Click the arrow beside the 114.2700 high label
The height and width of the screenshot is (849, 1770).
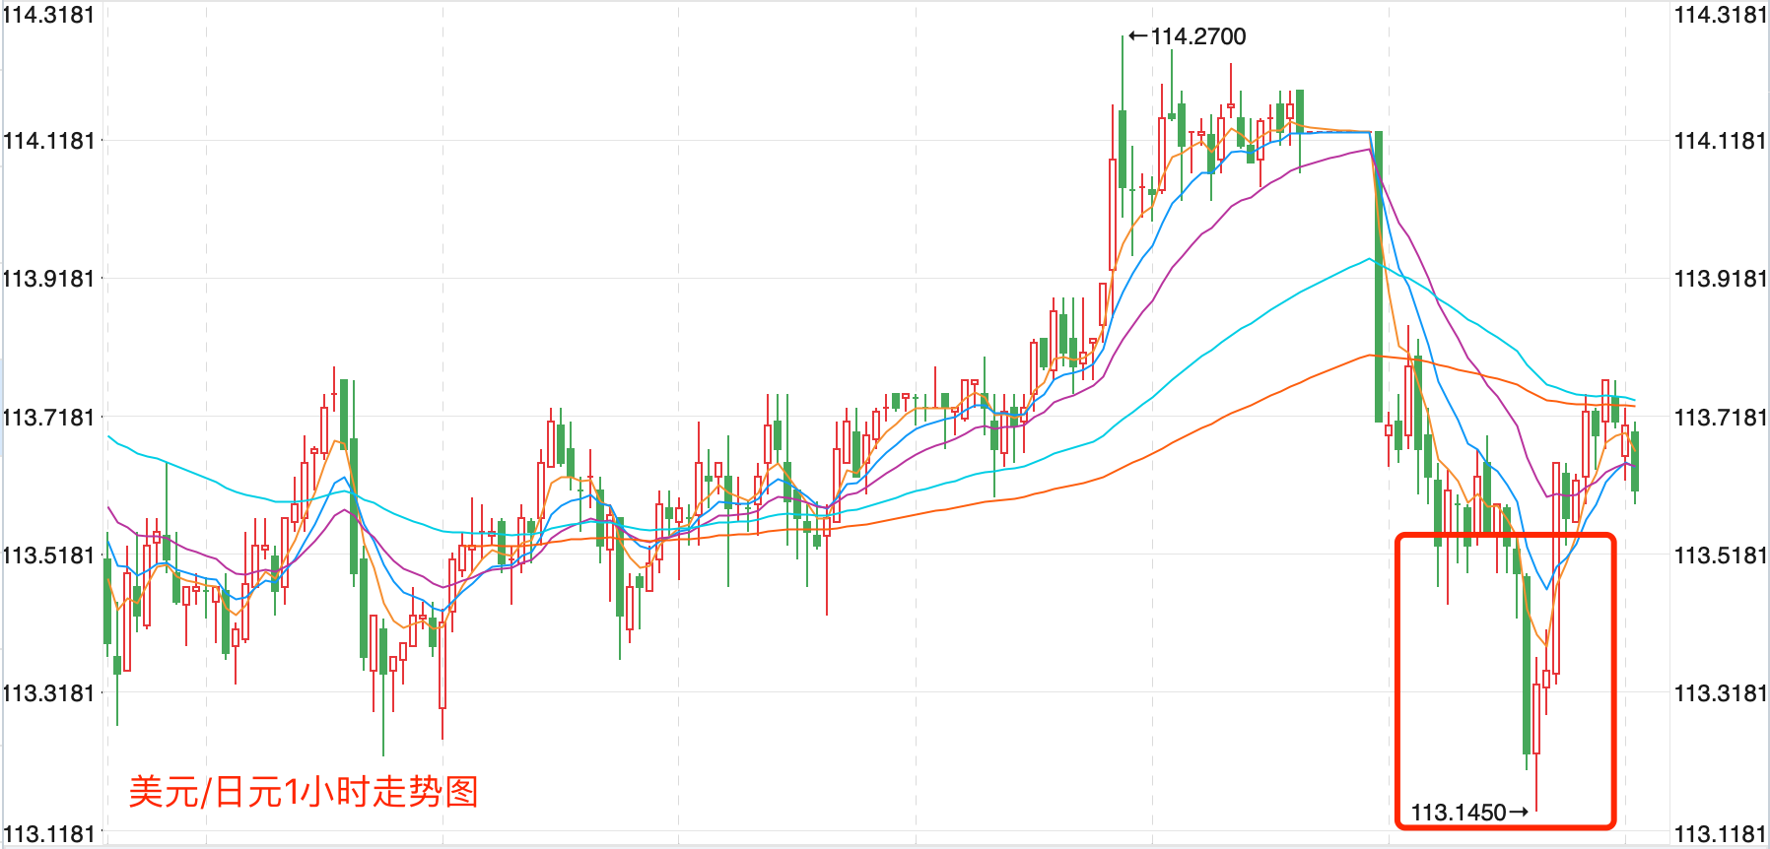tap(1137, 36)
